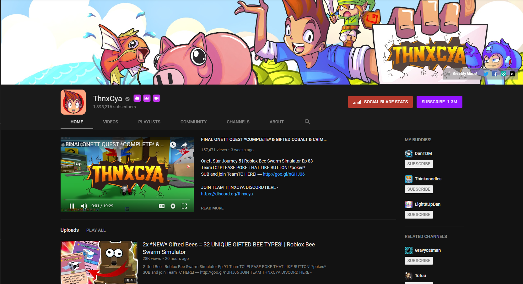Viewport: 523px width, 284px height.
Task: Open the About tab
Action: (x=277, y=122)
